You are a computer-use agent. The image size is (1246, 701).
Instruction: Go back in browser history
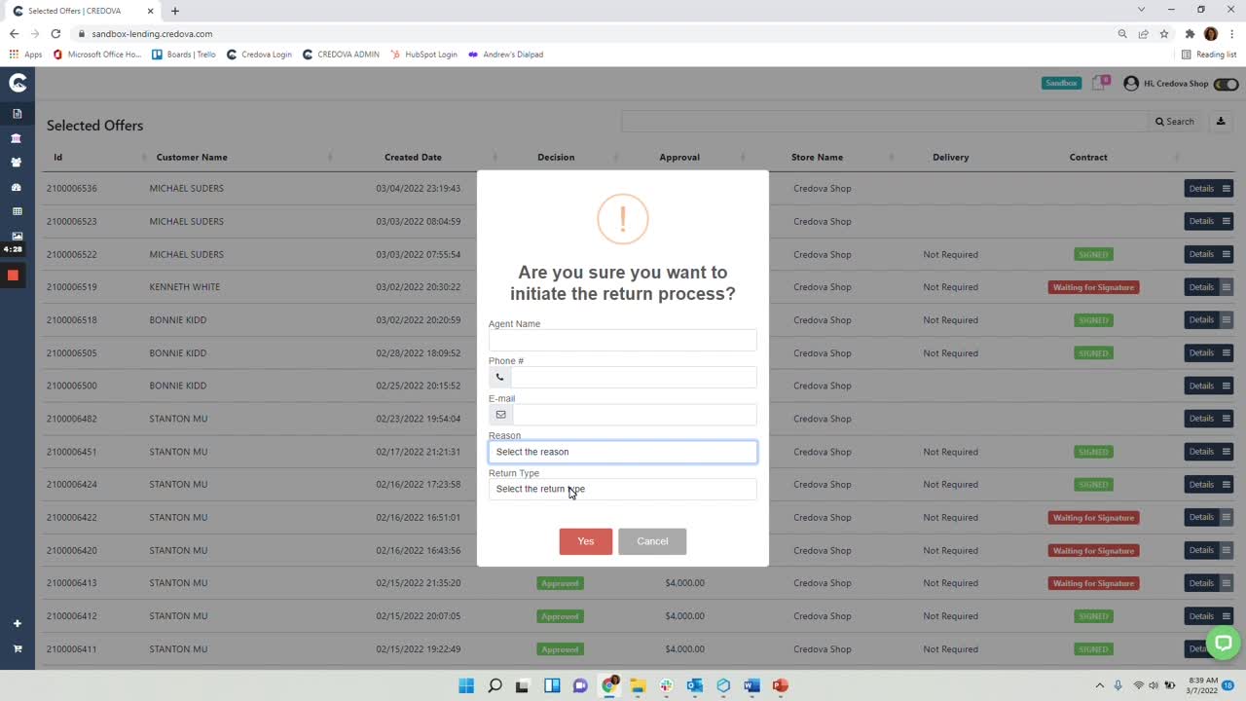click(x=14, y=33)
